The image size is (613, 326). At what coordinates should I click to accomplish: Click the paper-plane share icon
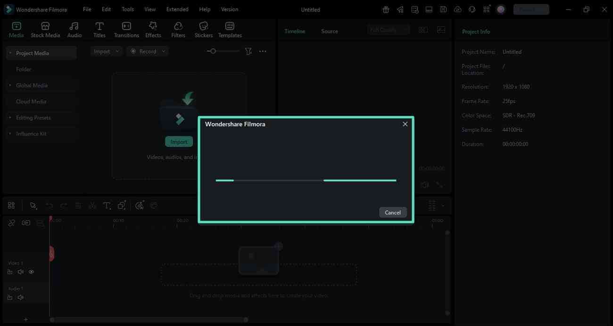click(400, 9)
